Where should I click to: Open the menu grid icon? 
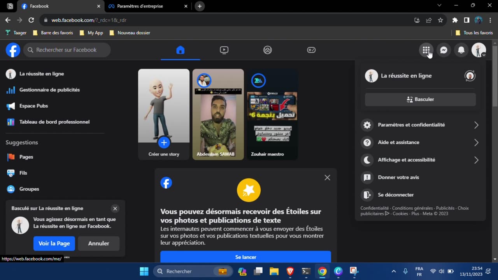click(x=426, y=50)
